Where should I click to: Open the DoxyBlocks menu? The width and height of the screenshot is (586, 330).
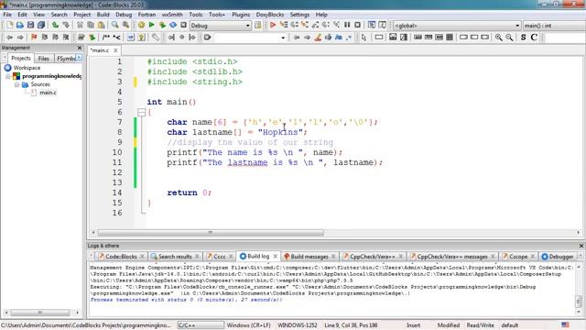269,15
